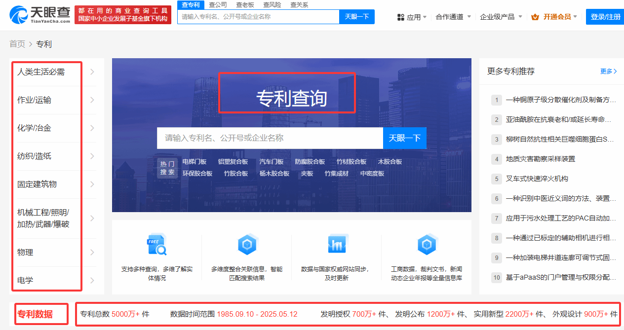Click the free multi-query document icon

[x=156, y=245]
